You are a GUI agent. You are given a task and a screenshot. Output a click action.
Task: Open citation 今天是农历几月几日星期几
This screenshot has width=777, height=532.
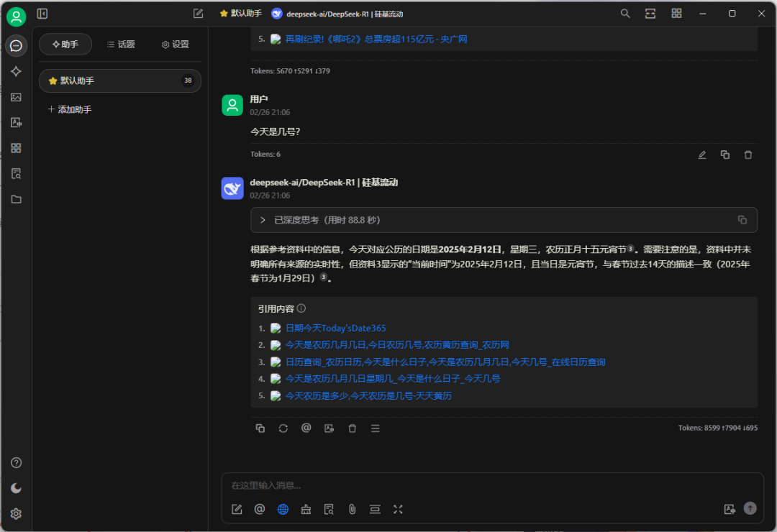point(393,379)
